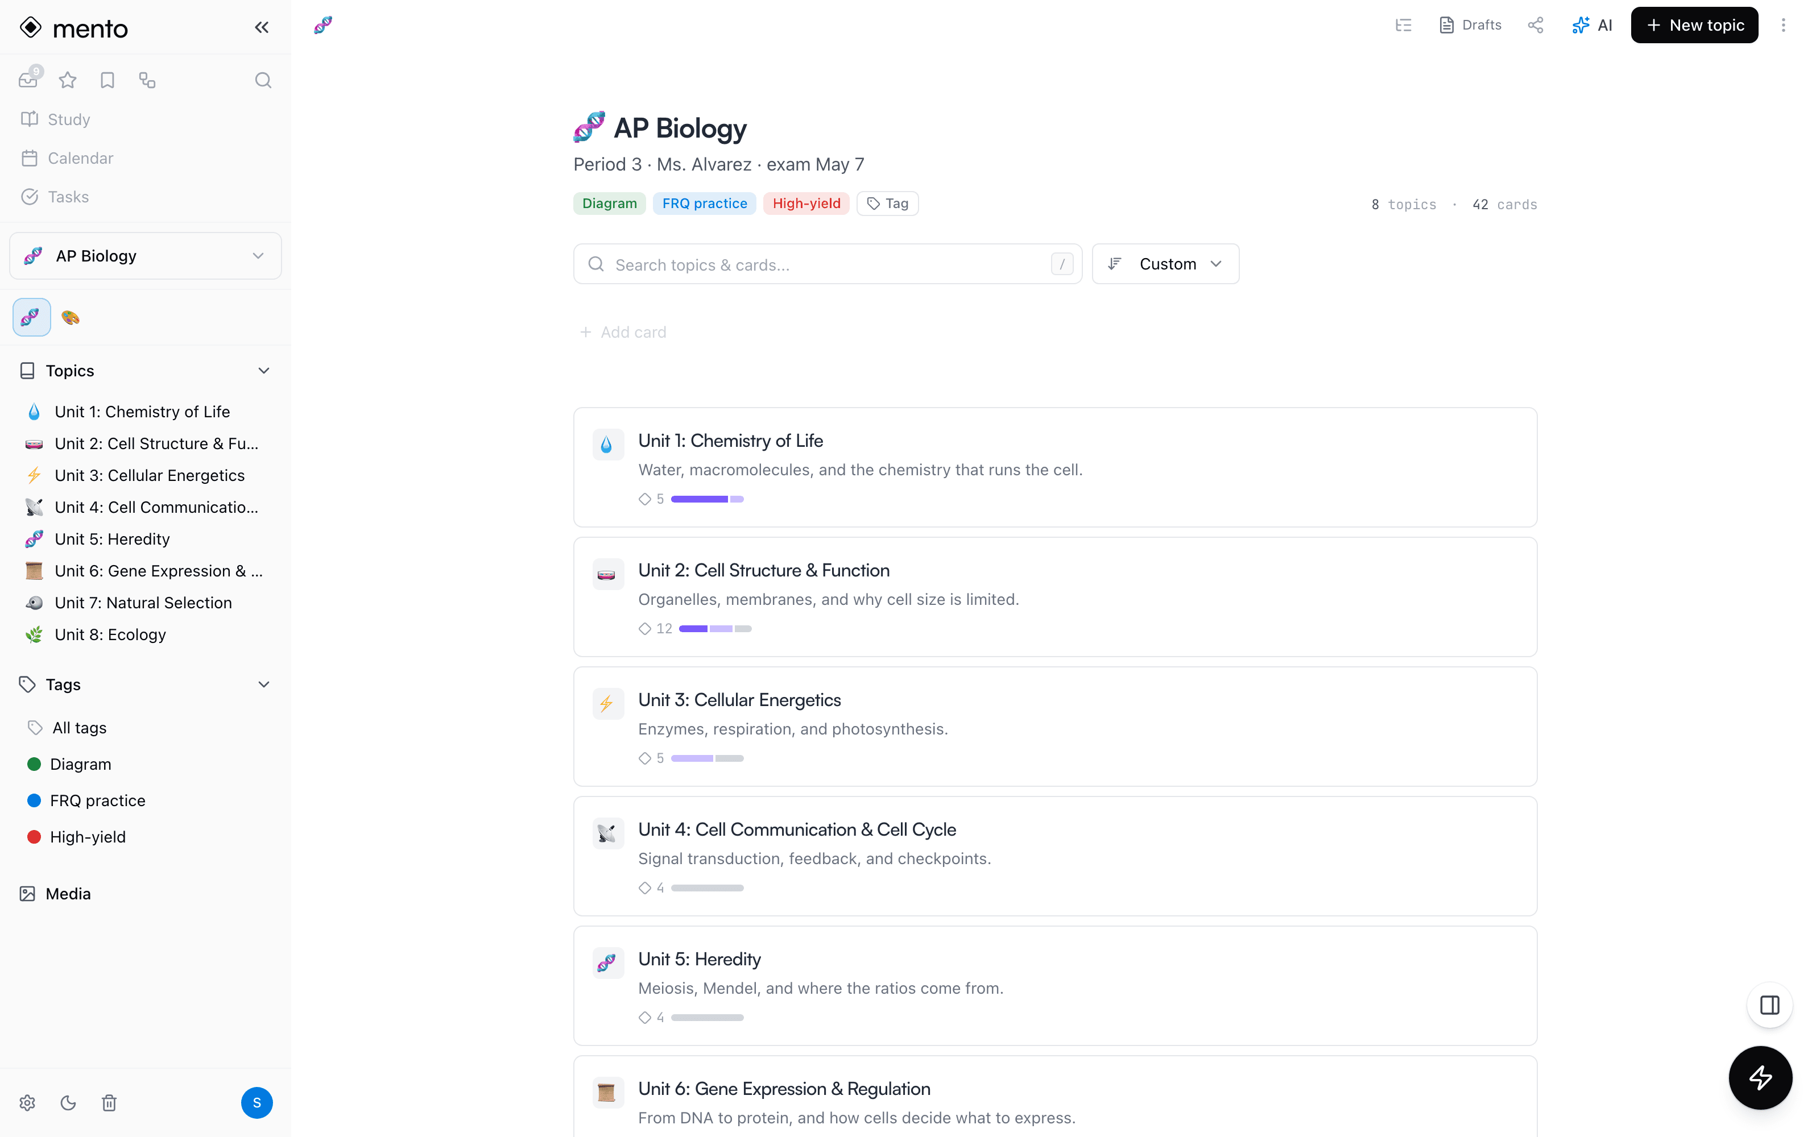The image size is (1820, 1137).
Task: Open the AP Biology workspace dropdown
Action: tap(145, 256)
